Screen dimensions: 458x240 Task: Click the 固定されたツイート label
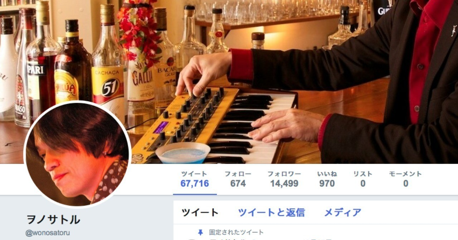(236, 232)
